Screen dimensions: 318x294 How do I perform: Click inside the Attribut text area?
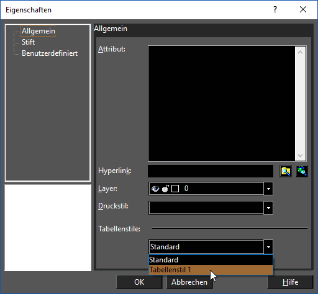click(222, 104)
